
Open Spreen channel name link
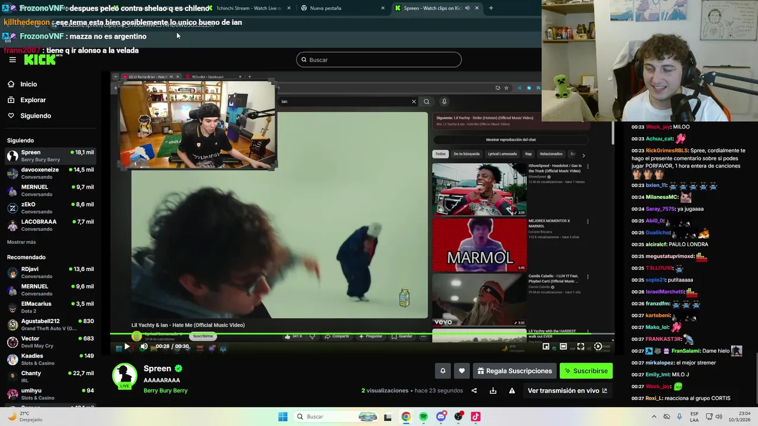157,368
